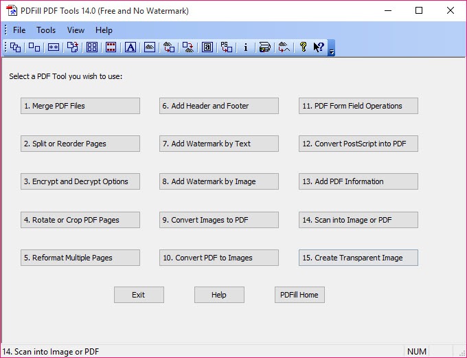Click the Help button below the tools

219,295
